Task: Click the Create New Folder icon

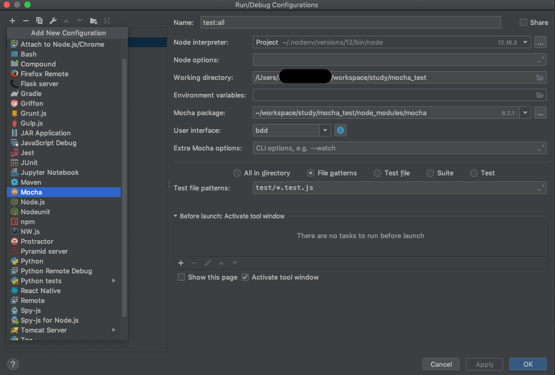Action: (93, 21)
